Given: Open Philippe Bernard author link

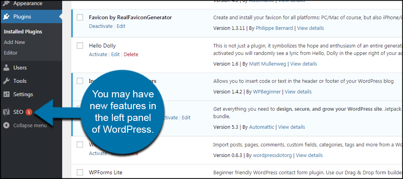Looking at the screenshot, I should [x=274, y=28].
